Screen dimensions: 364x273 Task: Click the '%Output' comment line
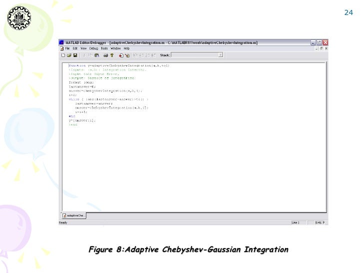[102, 78]
